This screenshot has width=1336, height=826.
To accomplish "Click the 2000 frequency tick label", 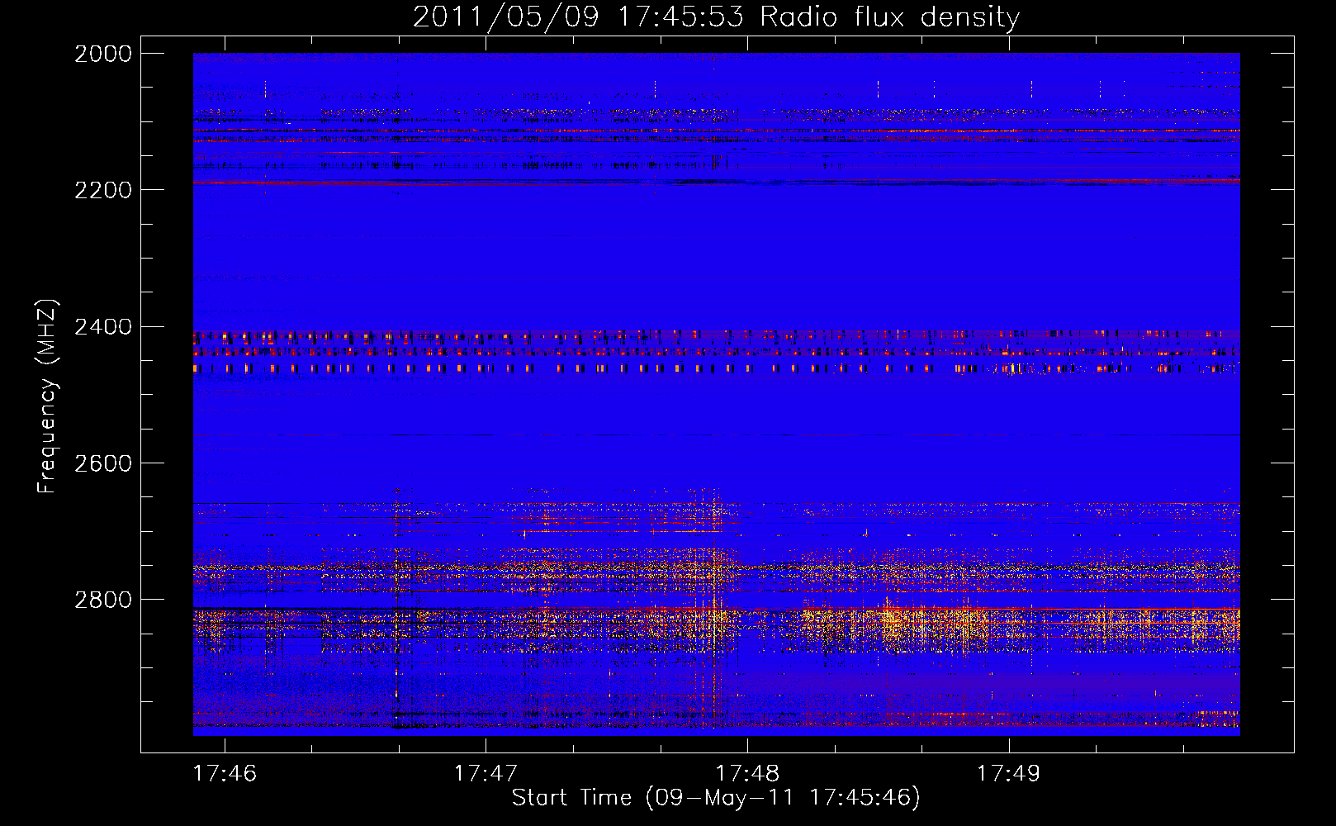I will click(x=103, y=54).
